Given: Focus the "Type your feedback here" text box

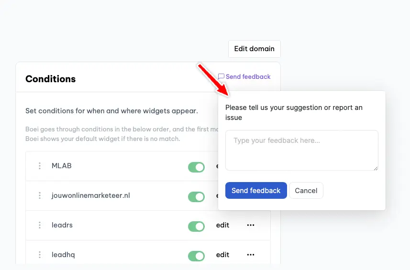Looking at the screenshot, I should (x=301, y=150).
